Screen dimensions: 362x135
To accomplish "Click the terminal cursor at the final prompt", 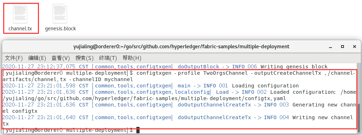I will coord(138,130).
